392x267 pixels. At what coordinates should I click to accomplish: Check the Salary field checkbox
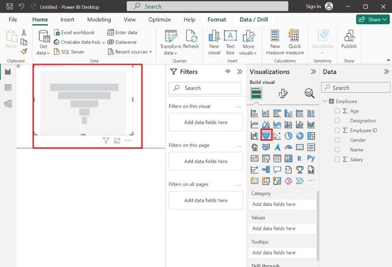point(337,159)
